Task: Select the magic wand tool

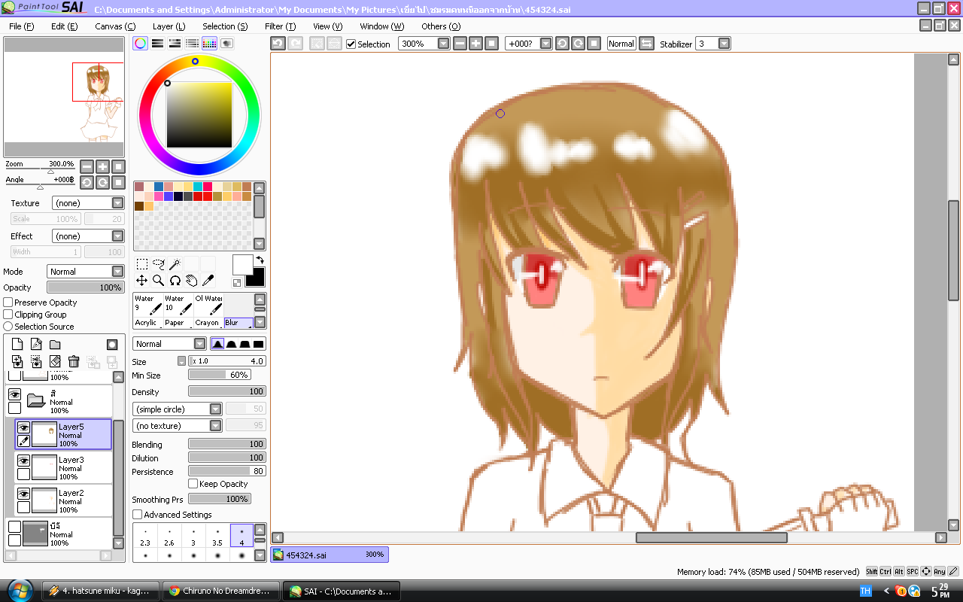Action: (x=175, y=264)
